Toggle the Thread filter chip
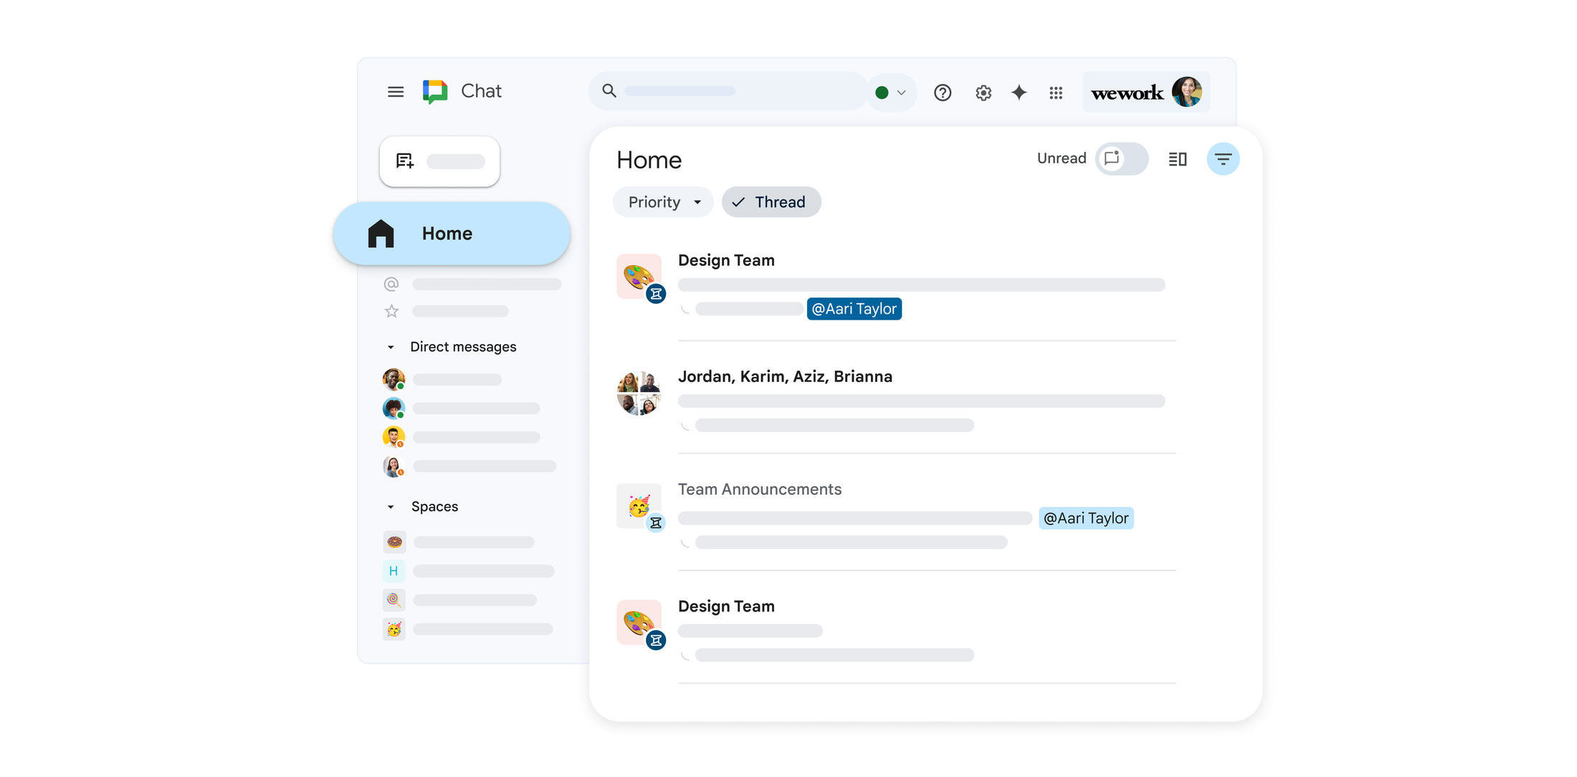Viewport: 1577px width, 777px height. (771, 202)
